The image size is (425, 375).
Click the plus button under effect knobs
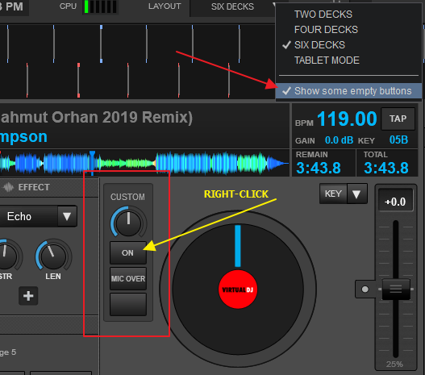28,296
